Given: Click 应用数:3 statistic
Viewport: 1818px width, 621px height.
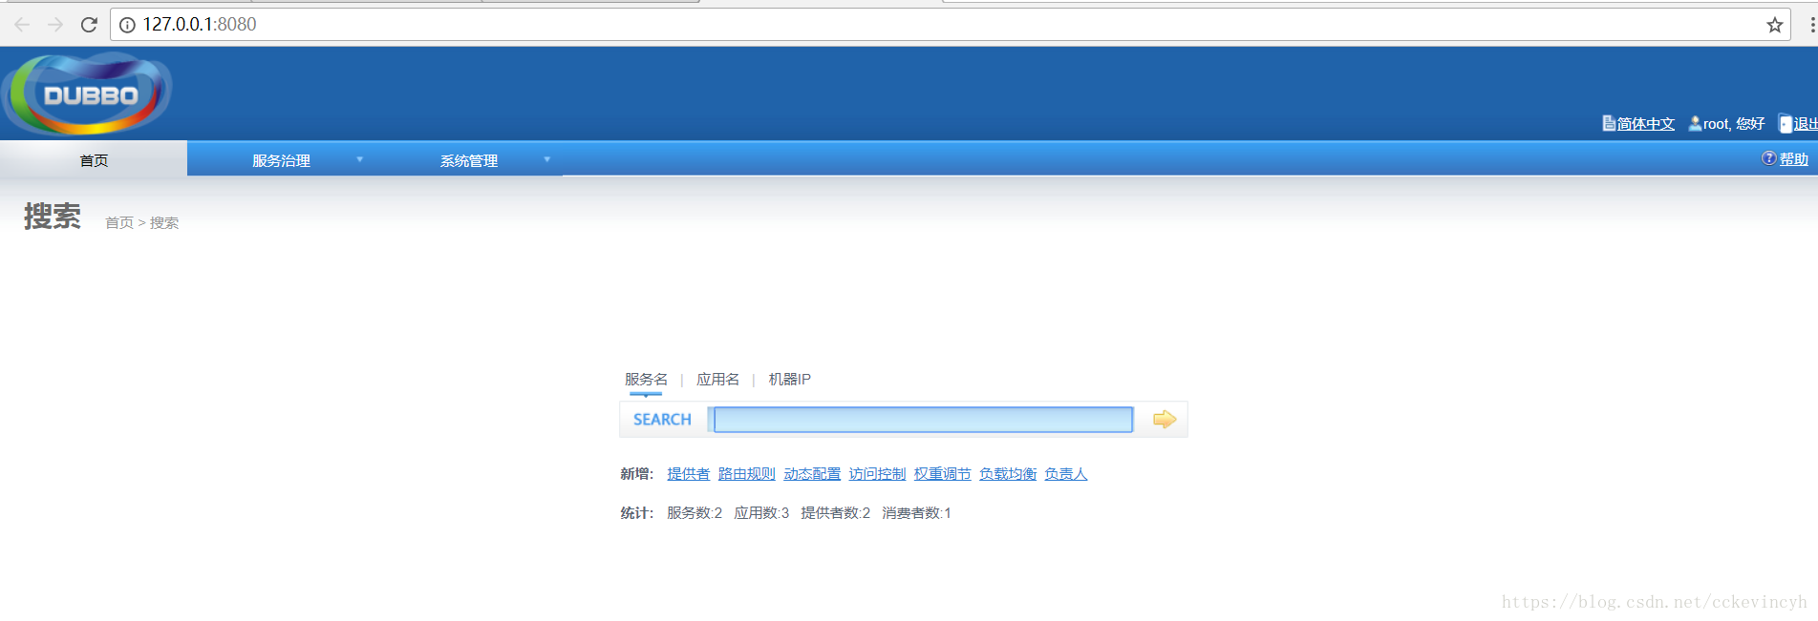Looking at the screenshot, I should click(761, 513).
